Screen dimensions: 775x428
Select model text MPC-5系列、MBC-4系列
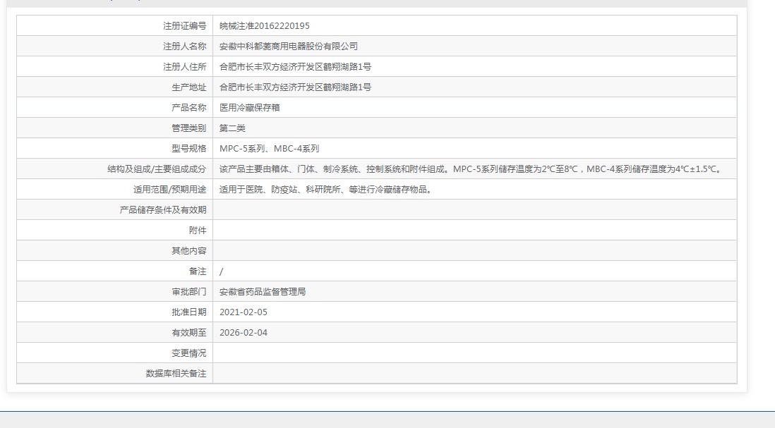[x=269, y=149]
